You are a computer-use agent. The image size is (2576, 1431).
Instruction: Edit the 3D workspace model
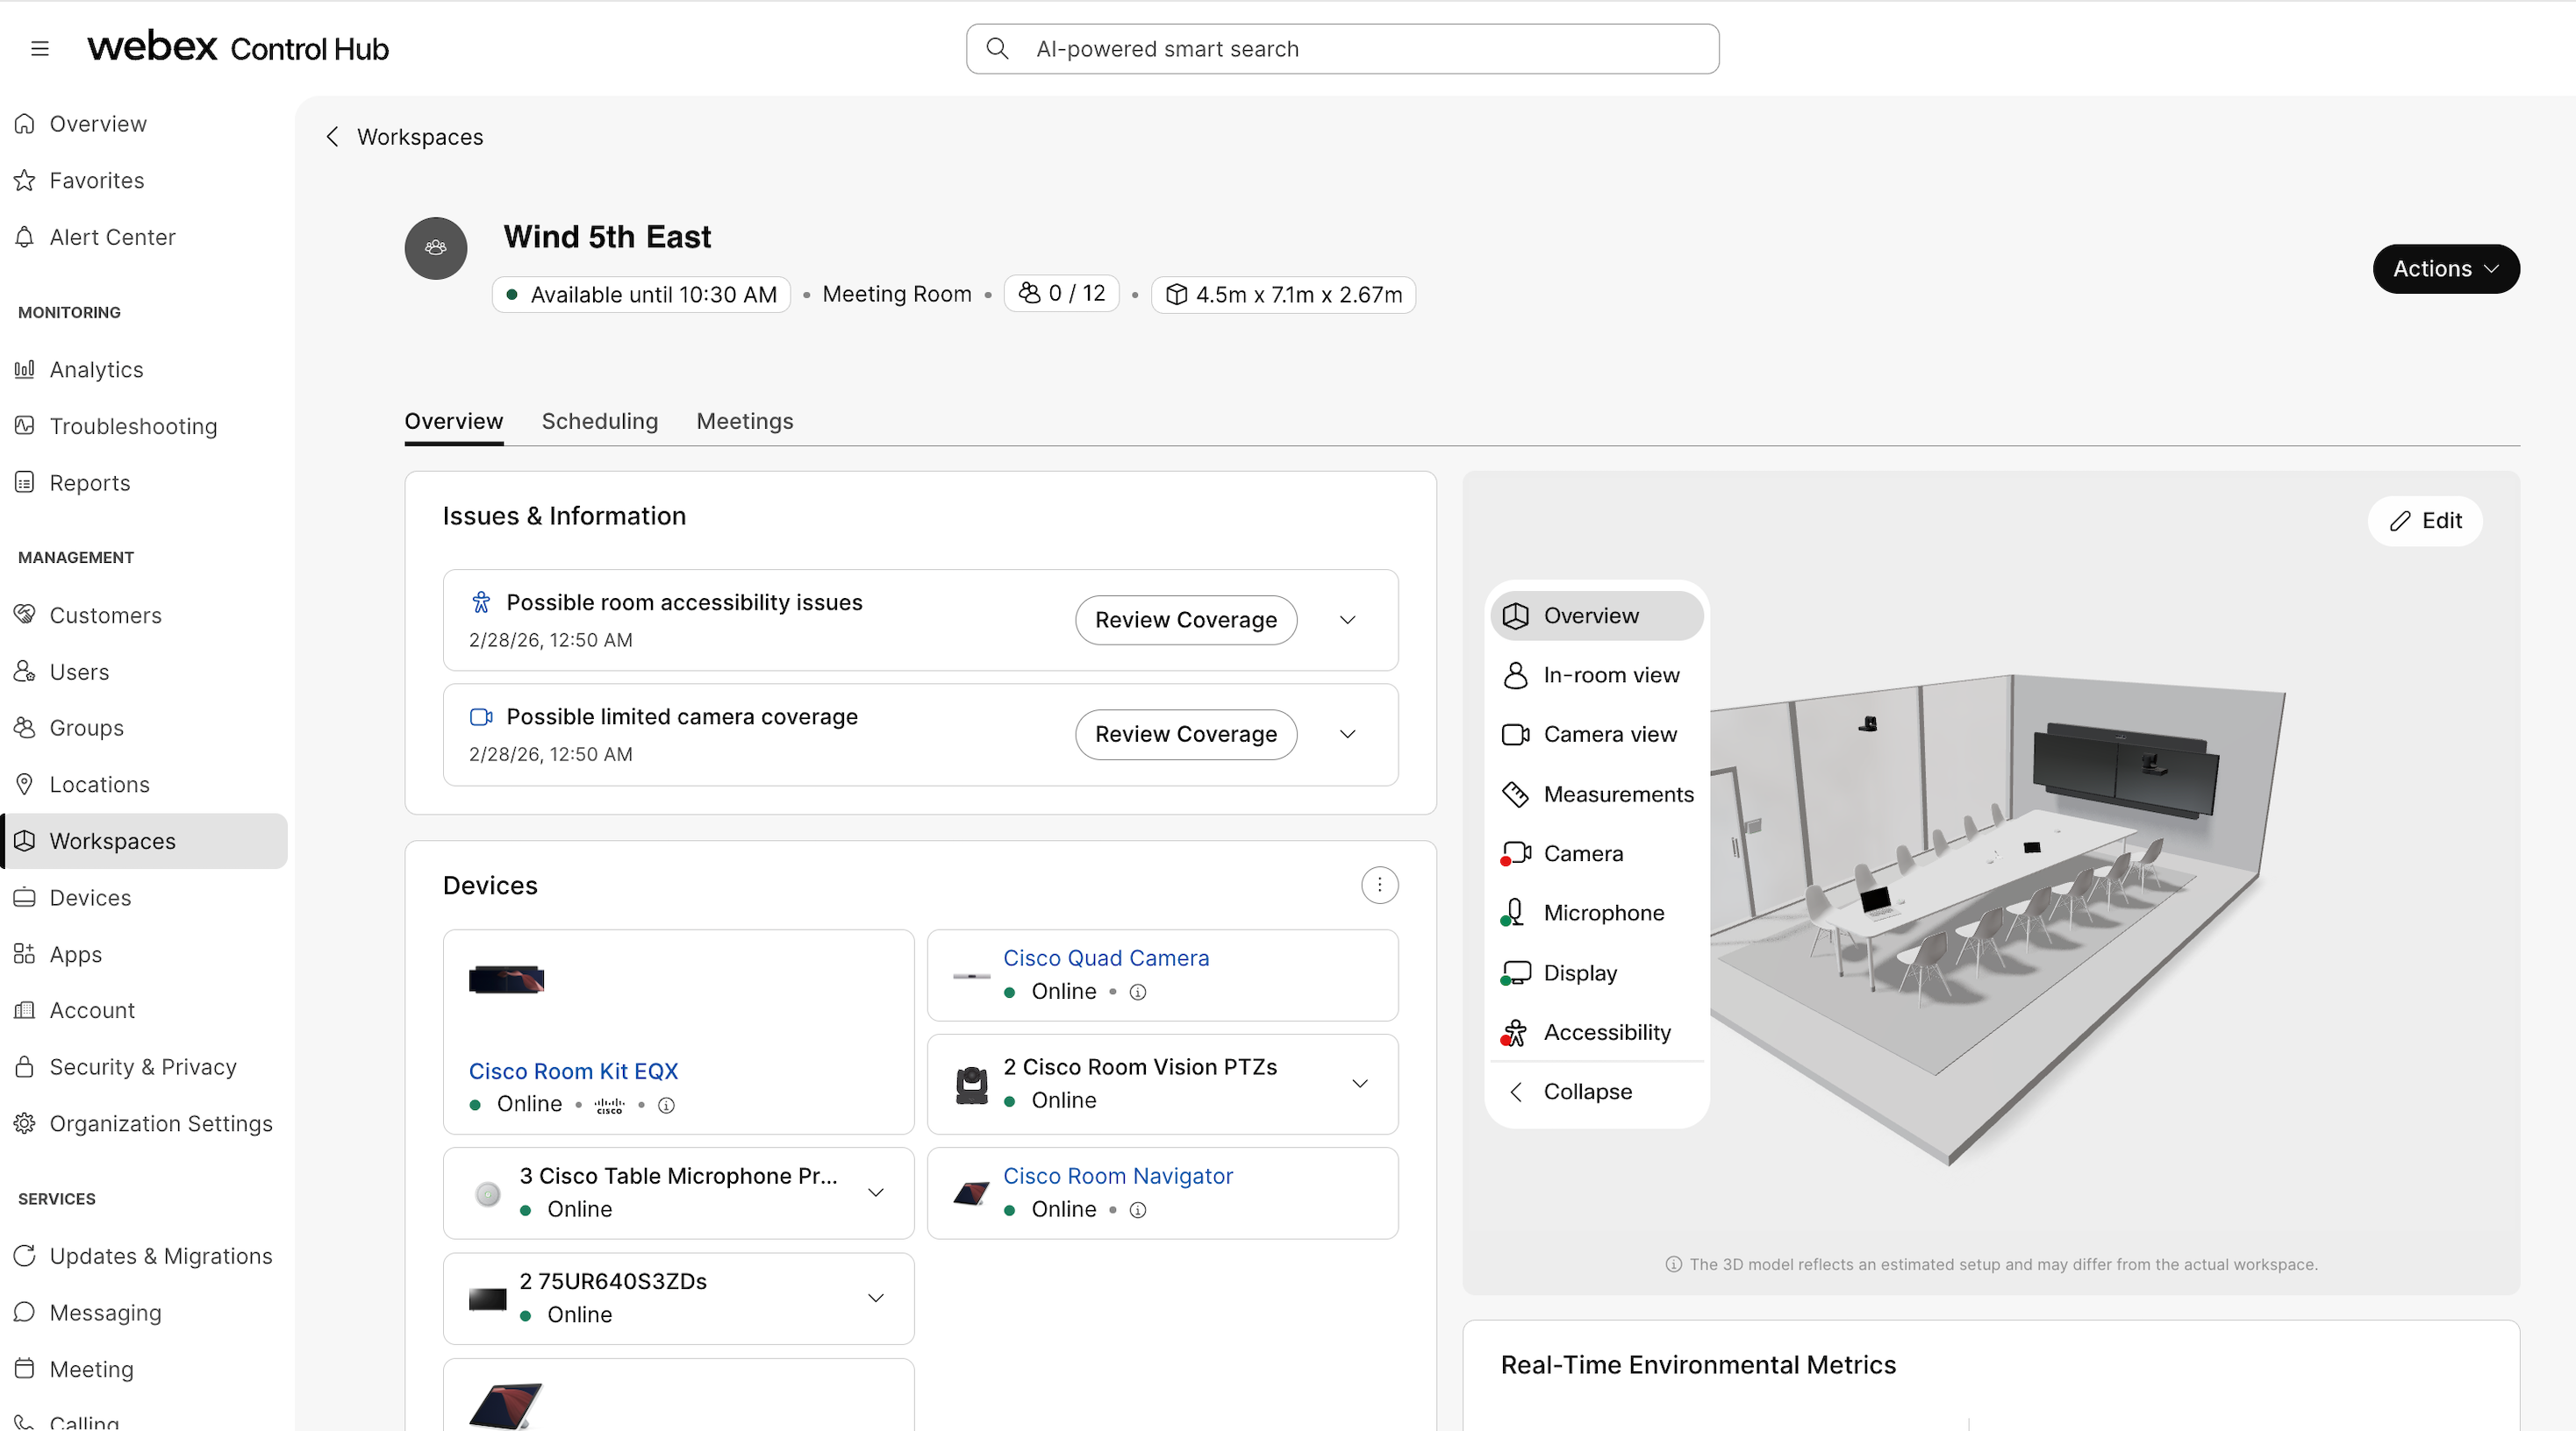coord(2425,521)
